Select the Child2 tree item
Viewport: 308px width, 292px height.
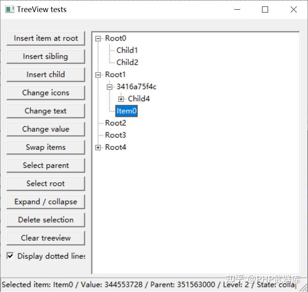point(127,63)
